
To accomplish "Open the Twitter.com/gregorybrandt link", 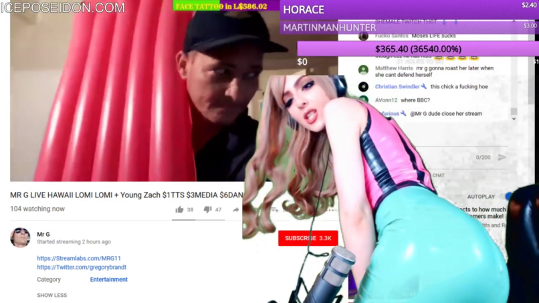I will (x=82, y=267).
